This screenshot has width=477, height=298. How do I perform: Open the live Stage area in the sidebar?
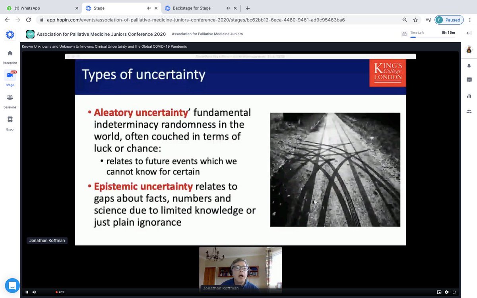(10, 79)
